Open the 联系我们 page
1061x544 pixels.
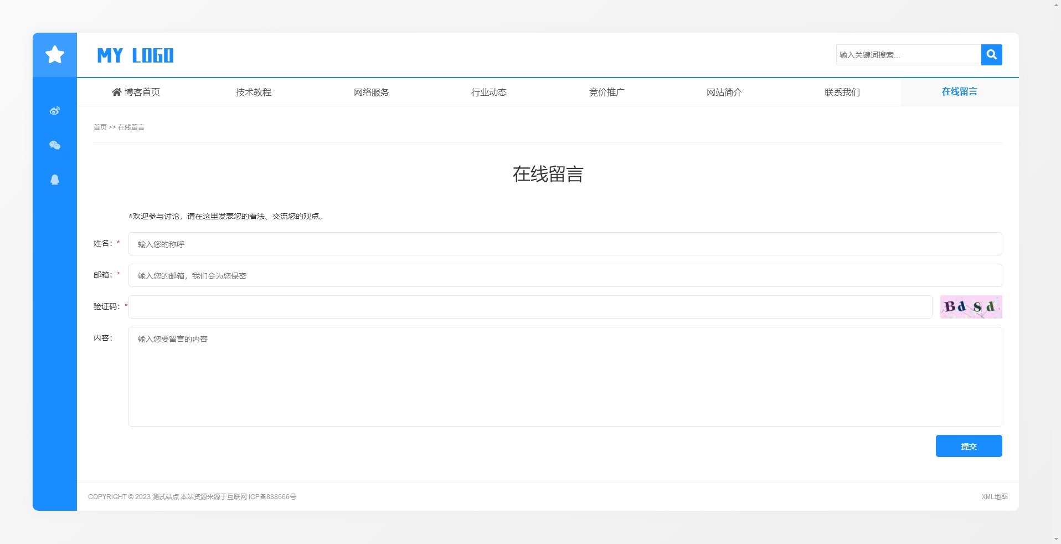[x=841, y=92]
